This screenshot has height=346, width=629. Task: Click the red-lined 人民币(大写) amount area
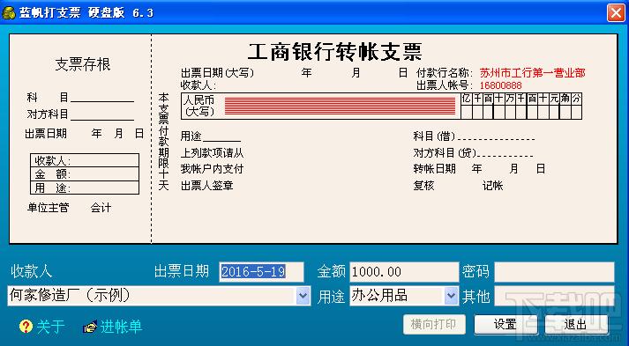341,107
